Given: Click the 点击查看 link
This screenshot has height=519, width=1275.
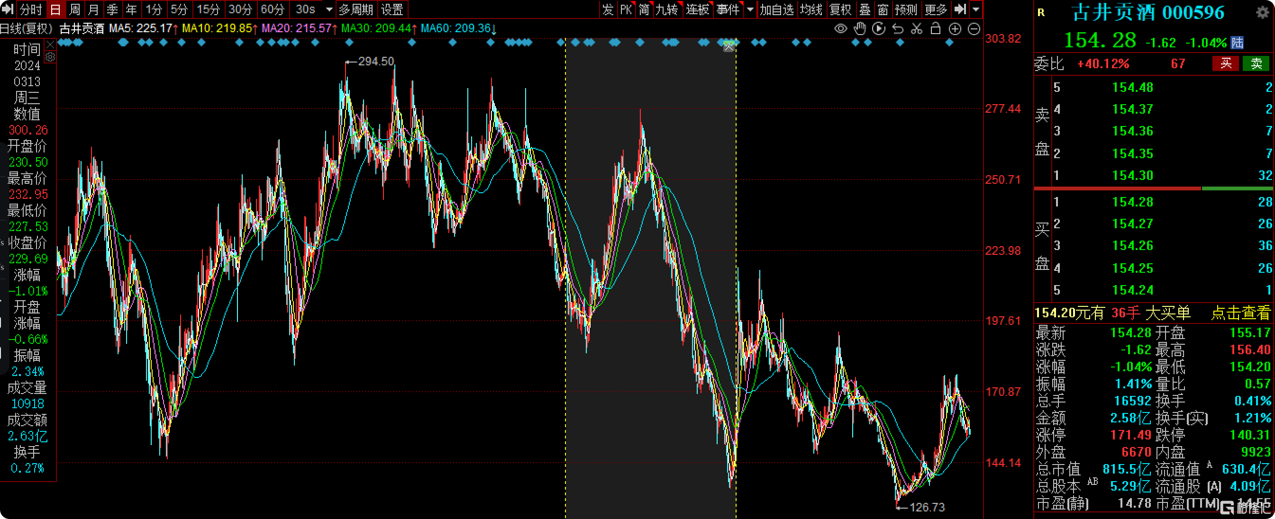Looking at the screenshot, I should pyautogui.click(x=1240, y=313).
